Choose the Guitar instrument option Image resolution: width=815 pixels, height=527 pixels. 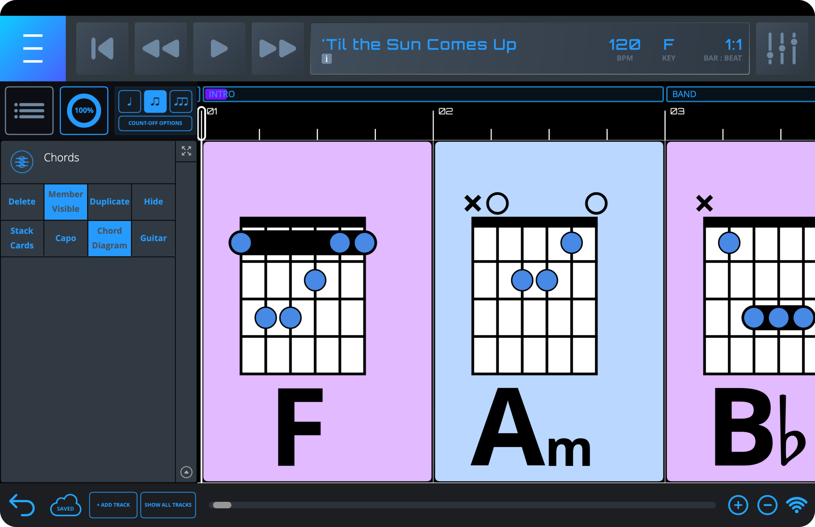click(x=153, y=238)
